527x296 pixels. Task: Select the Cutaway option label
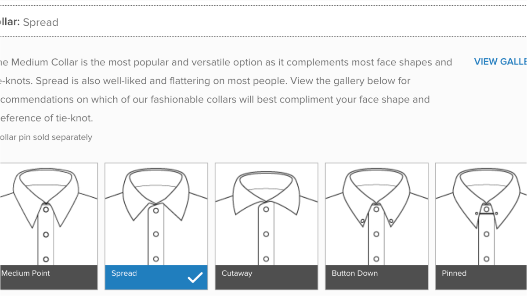(237, 274)
